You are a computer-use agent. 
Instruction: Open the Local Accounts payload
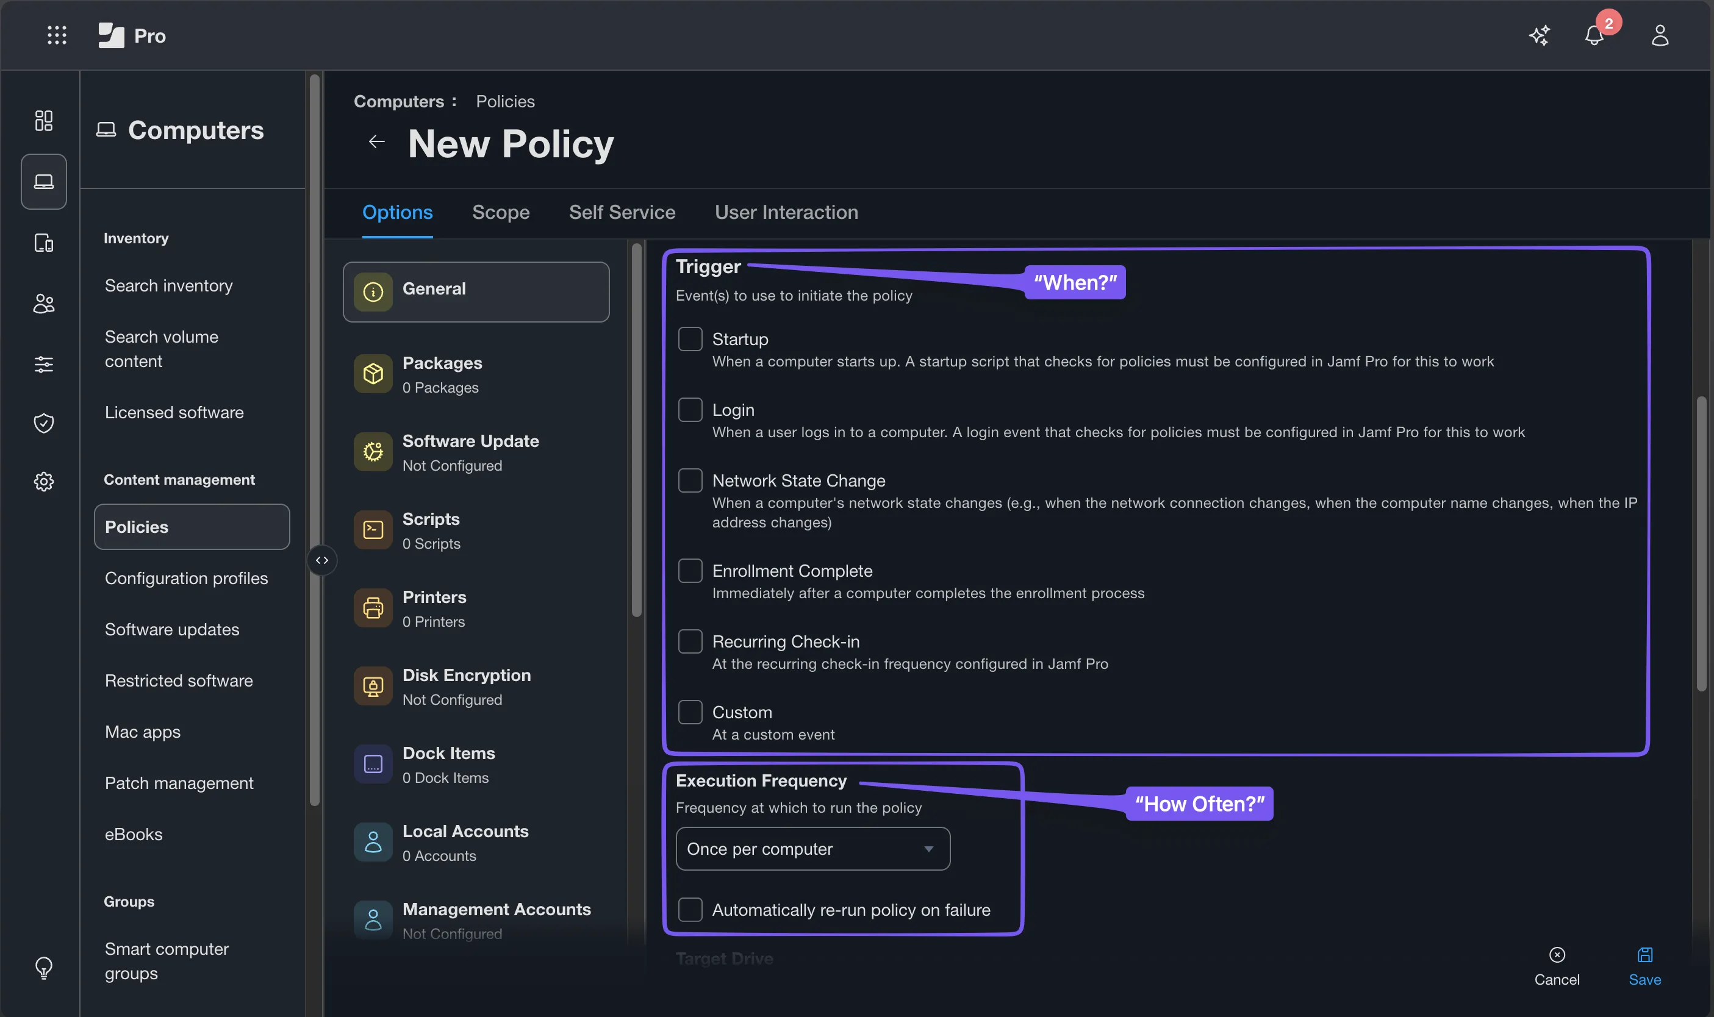476,843
